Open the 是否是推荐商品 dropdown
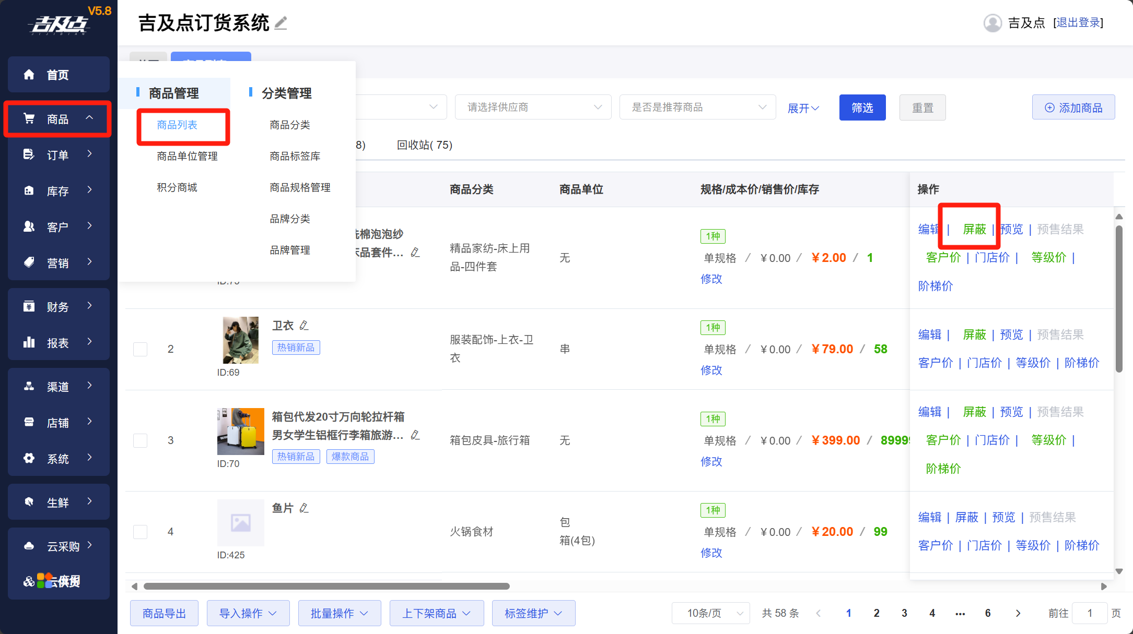1133x634 pixels. 697,107
